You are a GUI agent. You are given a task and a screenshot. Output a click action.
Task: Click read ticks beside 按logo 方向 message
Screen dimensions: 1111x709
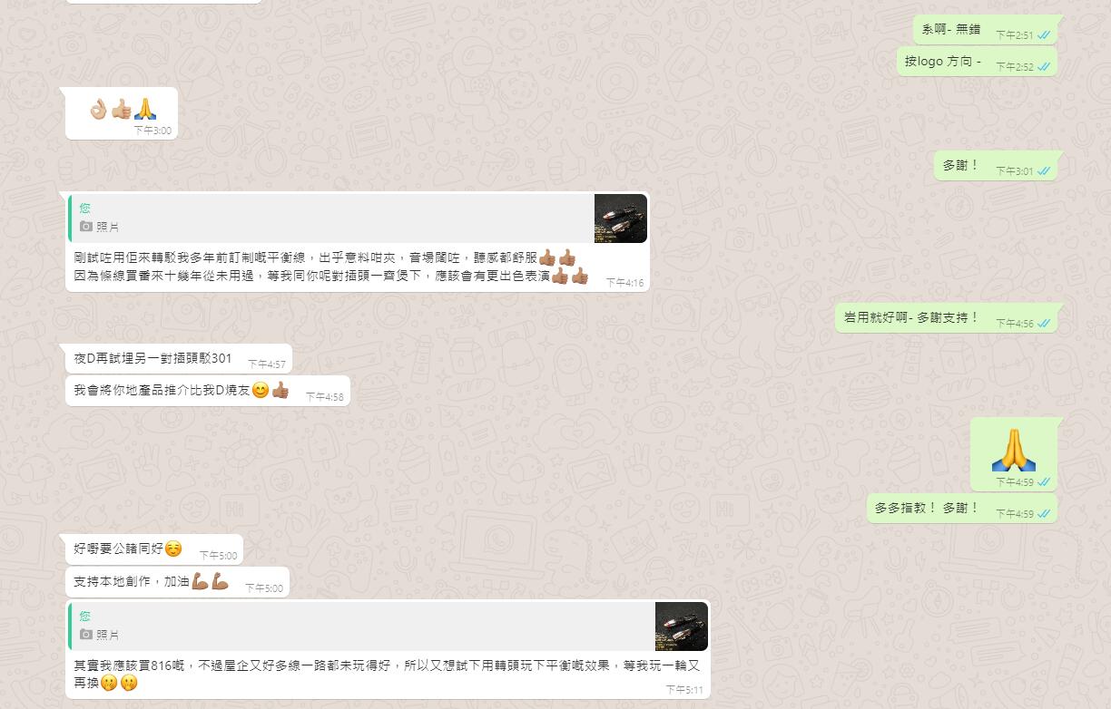(x=1044, y=66)
